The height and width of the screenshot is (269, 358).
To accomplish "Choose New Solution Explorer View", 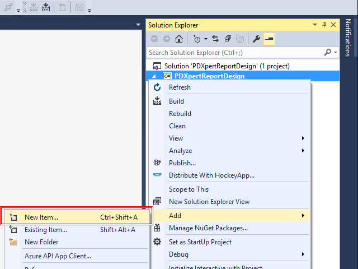I will click(230, 202).
